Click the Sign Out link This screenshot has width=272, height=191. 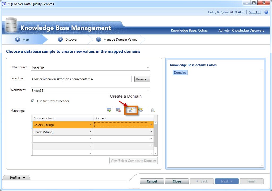(x=255, y=12)
